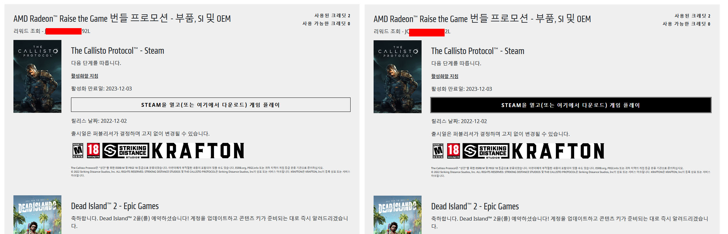728x234 pixels.
Task: Click '사용 가능한 크레딧 0' in right panel
Action: [686, 24]
